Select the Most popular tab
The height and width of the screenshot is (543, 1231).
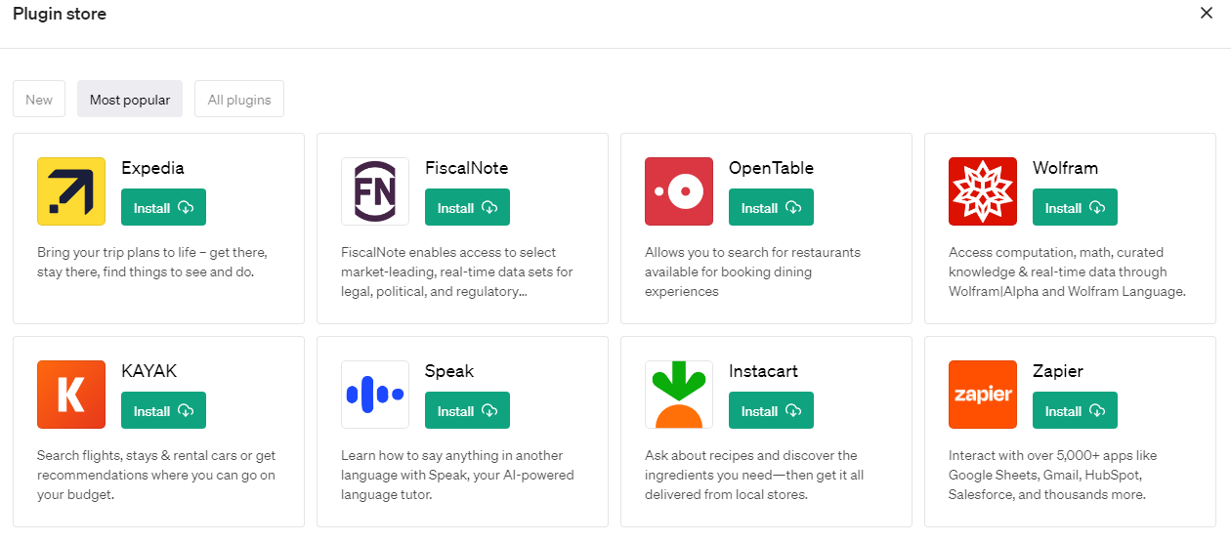130,100
